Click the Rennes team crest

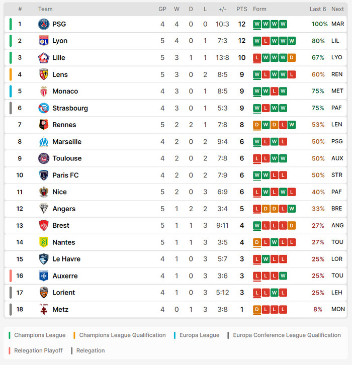click(44, 125)
